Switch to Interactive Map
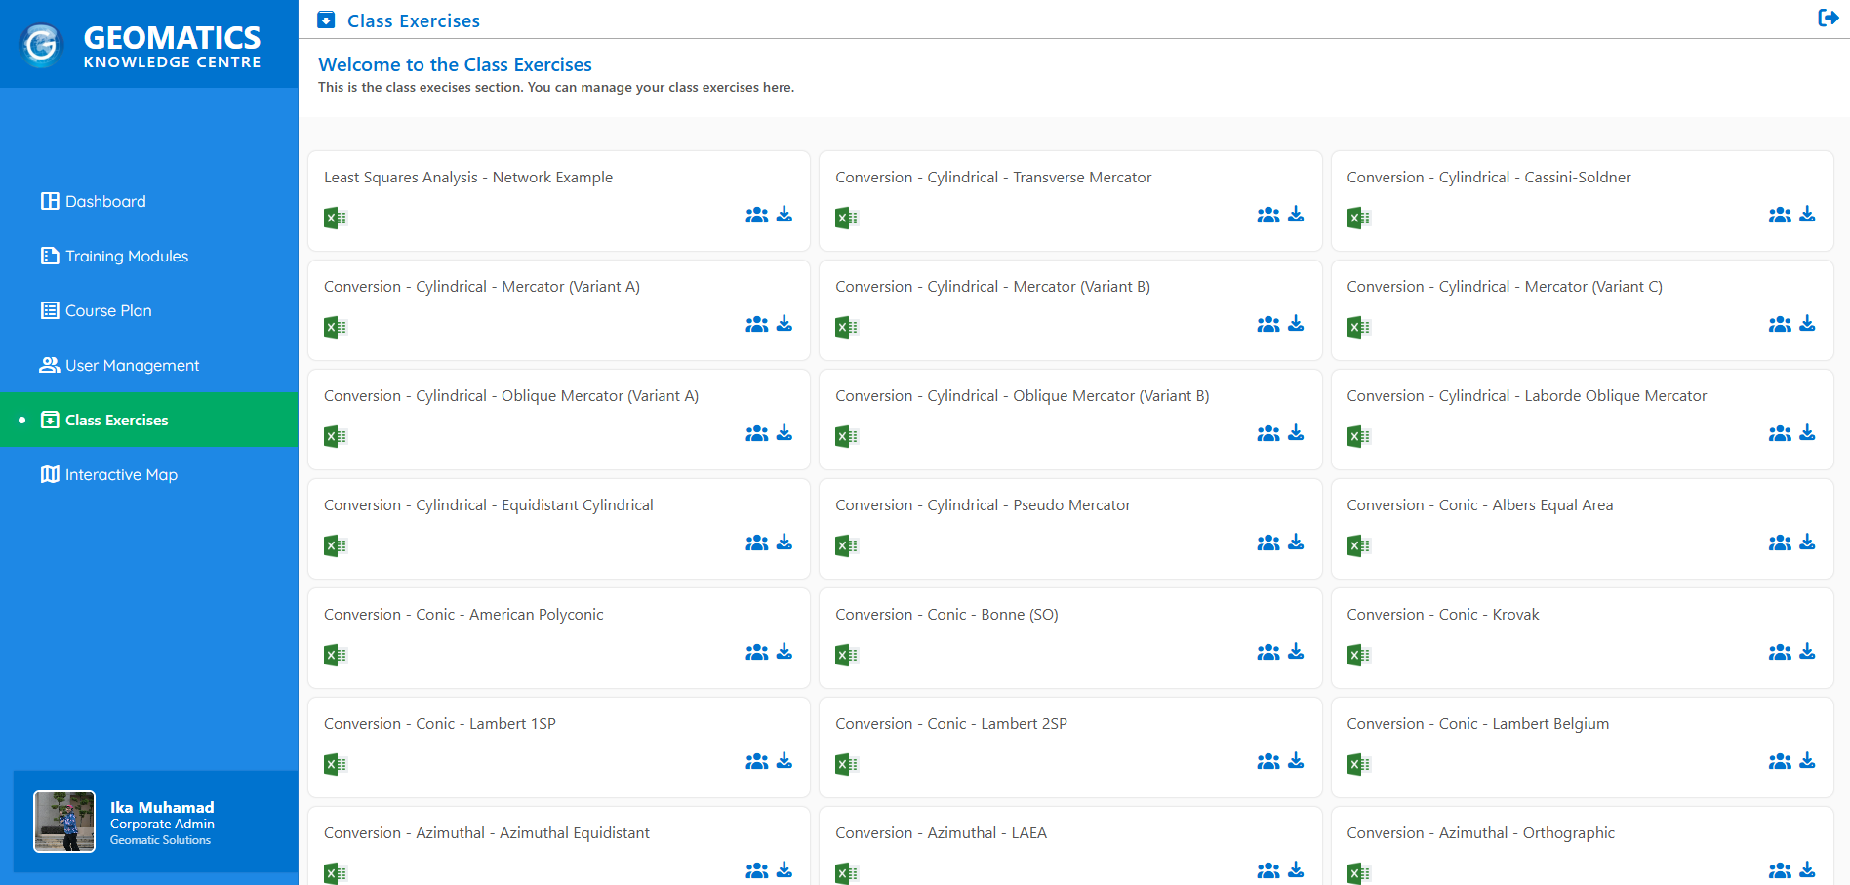Image resolution: width=1850 pixels, height=885 pixels. (x=121, y=474)
